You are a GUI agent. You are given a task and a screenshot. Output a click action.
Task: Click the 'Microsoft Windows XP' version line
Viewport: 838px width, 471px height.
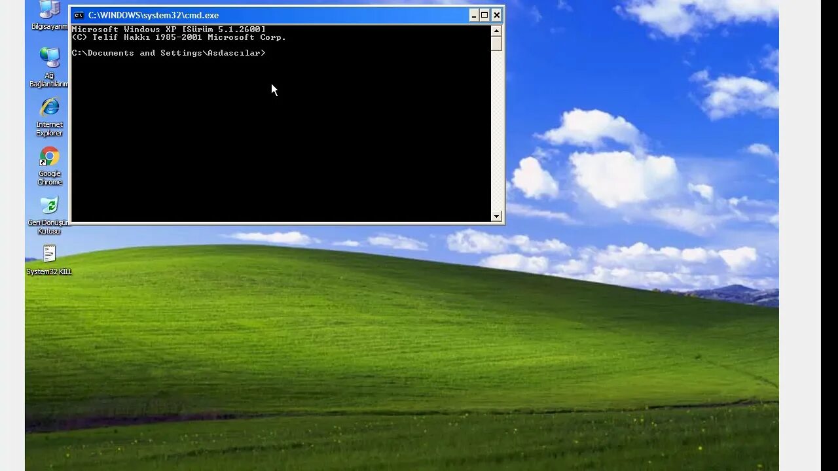pyautogui.click(x=169, y=29)
